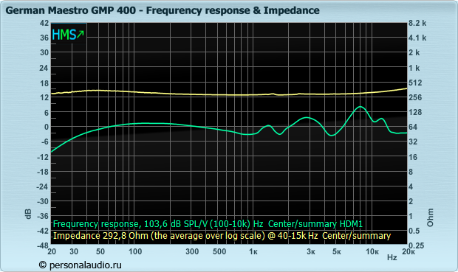
Task: Click the '3к' frequency axis label
Action: (x=311, y=251)
